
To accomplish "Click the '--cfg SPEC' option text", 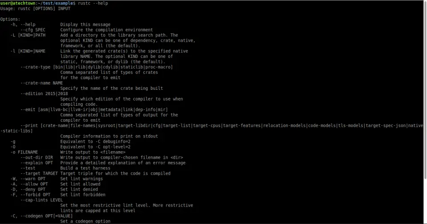I will [32, 30].
